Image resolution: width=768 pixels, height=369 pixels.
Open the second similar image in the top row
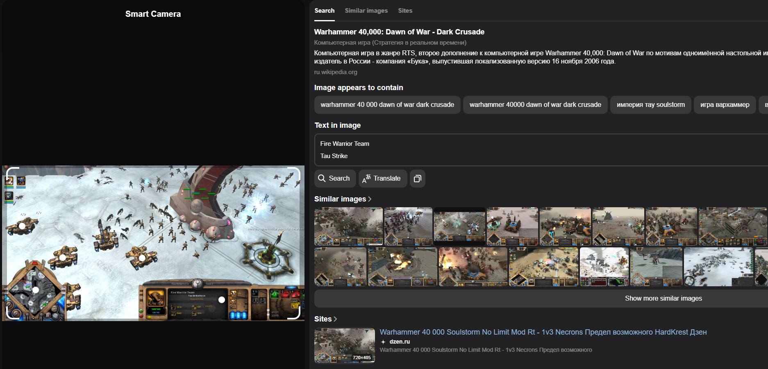pos(408,226)
